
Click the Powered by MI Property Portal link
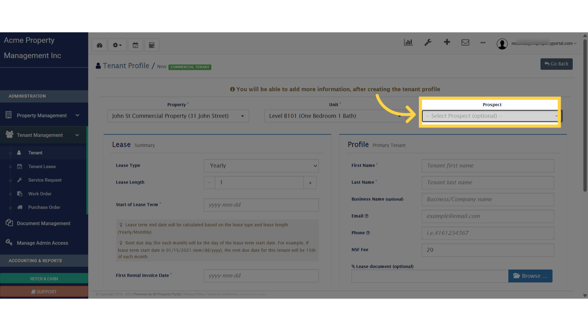point(157,294)
